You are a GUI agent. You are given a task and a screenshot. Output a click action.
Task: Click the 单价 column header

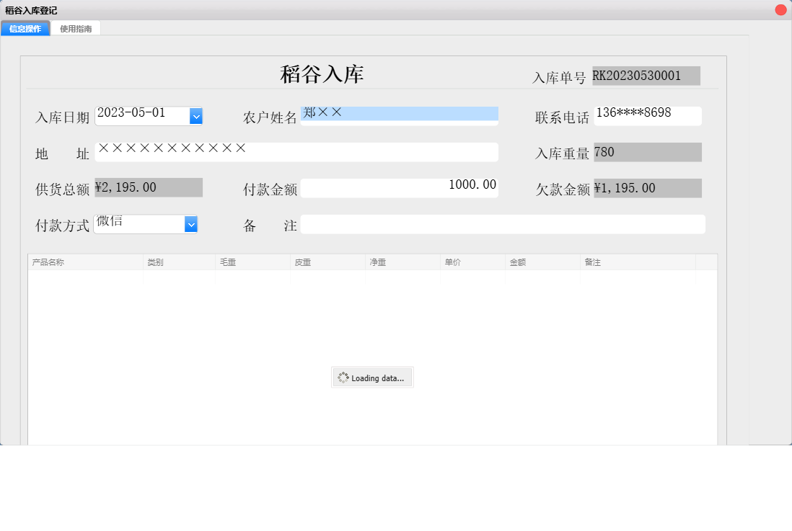pos(472,262)
